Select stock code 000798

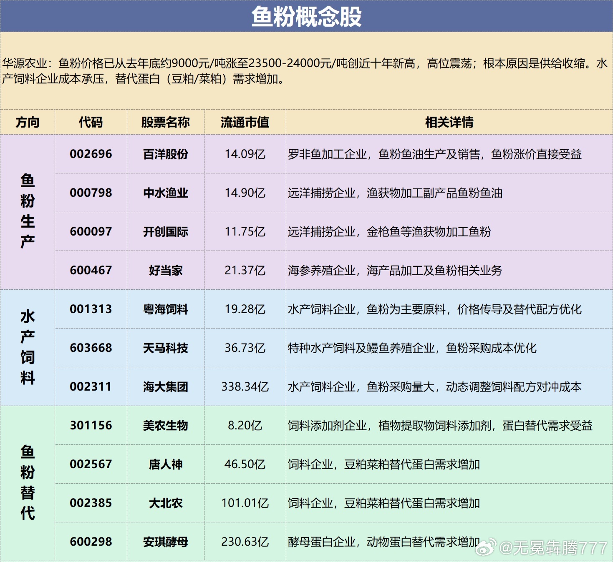click(x=91, y=193)
